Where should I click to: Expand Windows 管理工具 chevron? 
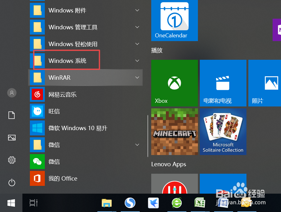tap(137, 27)
